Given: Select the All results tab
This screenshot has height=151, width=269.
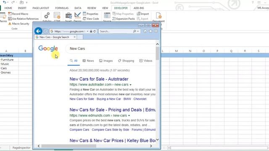Looking at the screenshot, I should [74, 61].
